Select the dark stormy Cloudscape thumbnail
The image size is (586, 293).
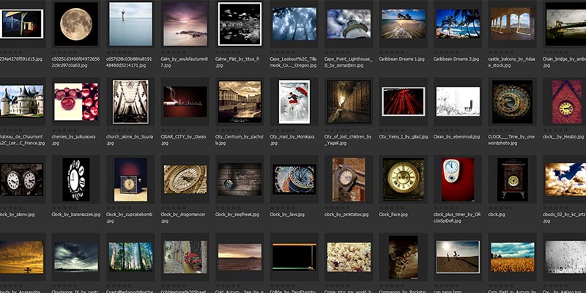tap(76, 256)
